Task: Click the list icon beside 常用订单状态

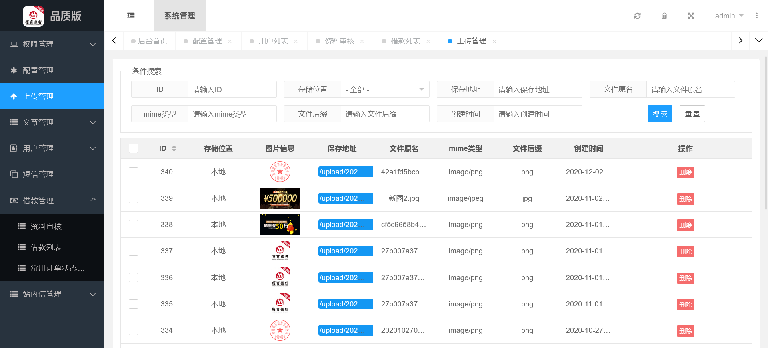Action: 22,268
